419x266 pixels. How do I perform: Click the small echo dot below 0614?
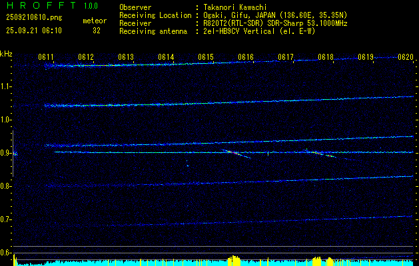click(x=188, y=166)
